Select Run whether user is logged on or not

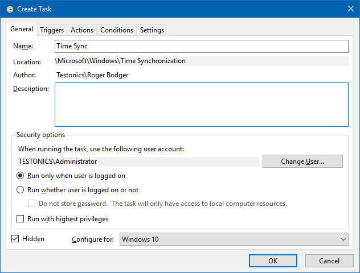(x=21, y=190)
